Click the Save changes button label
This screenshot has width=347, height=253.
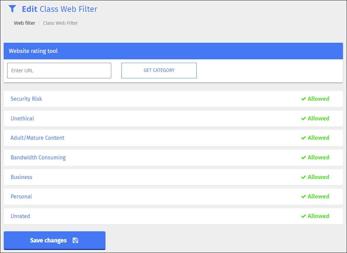(48, 240)
